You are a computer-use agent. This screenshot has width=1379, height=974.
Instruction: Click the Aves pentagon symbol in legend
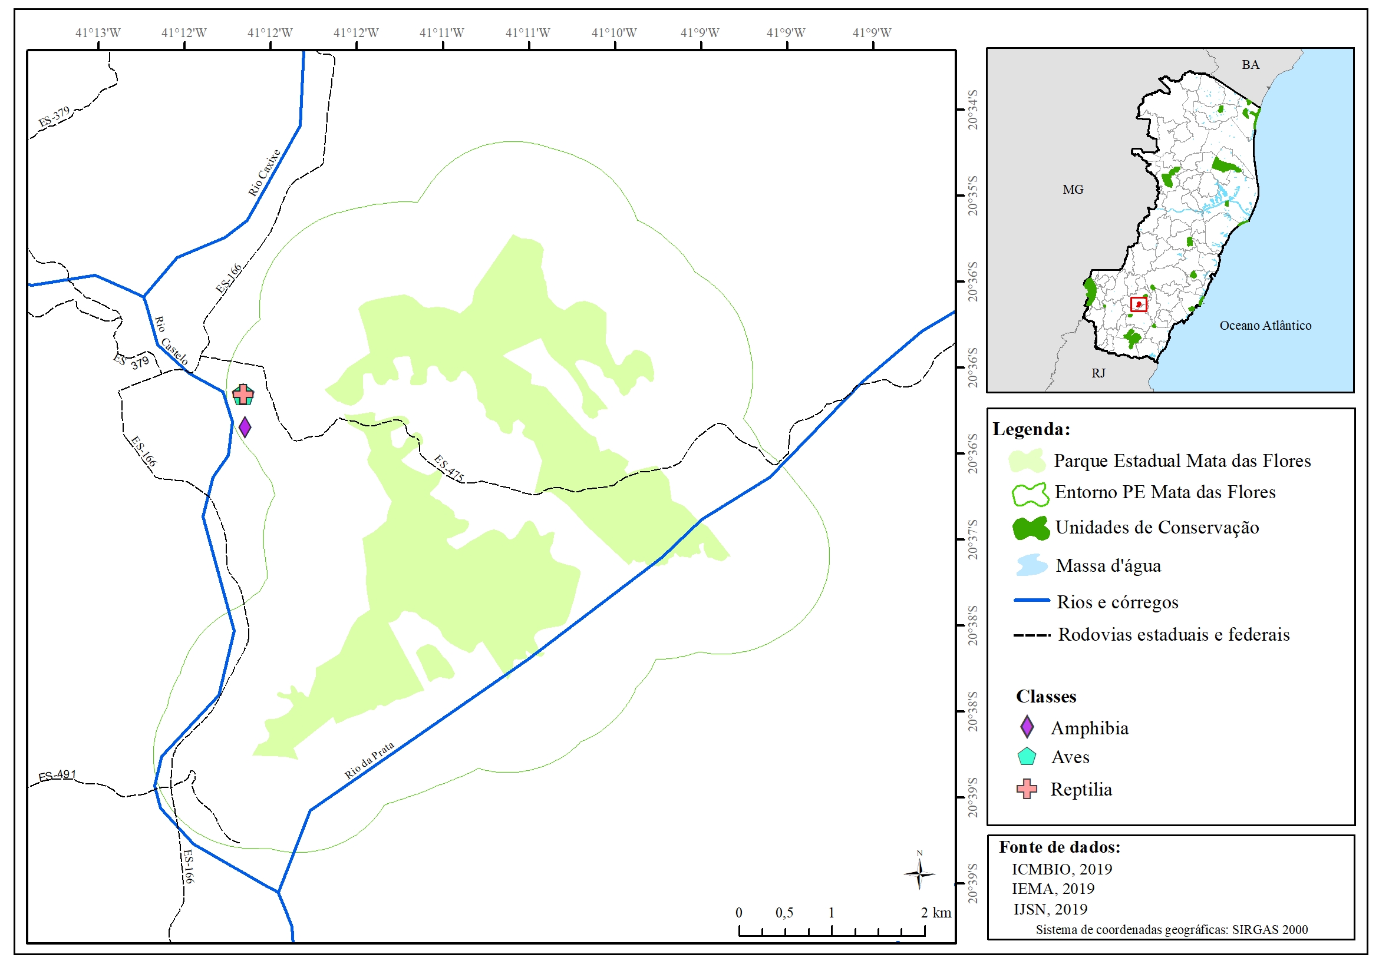(1027, 757)
